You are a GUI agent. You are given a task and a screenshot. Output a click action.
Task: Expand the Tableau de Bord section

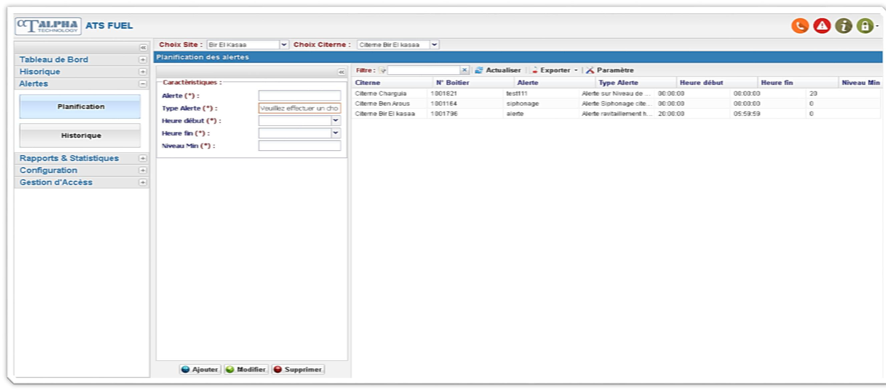coord(143,60)
